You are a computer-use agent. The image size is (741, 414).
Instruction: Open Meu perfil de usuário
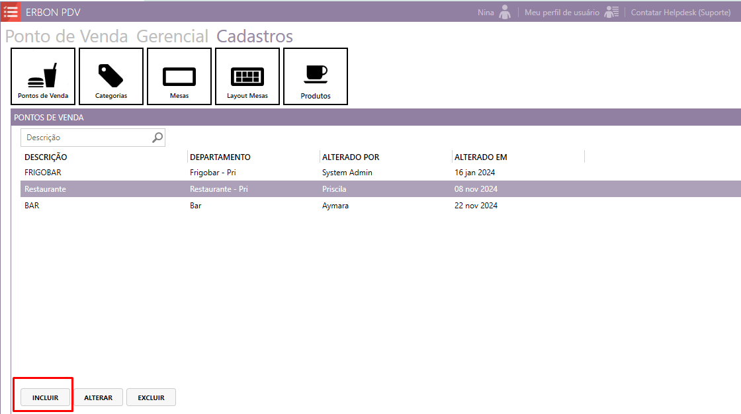click(x=562, y=13)
